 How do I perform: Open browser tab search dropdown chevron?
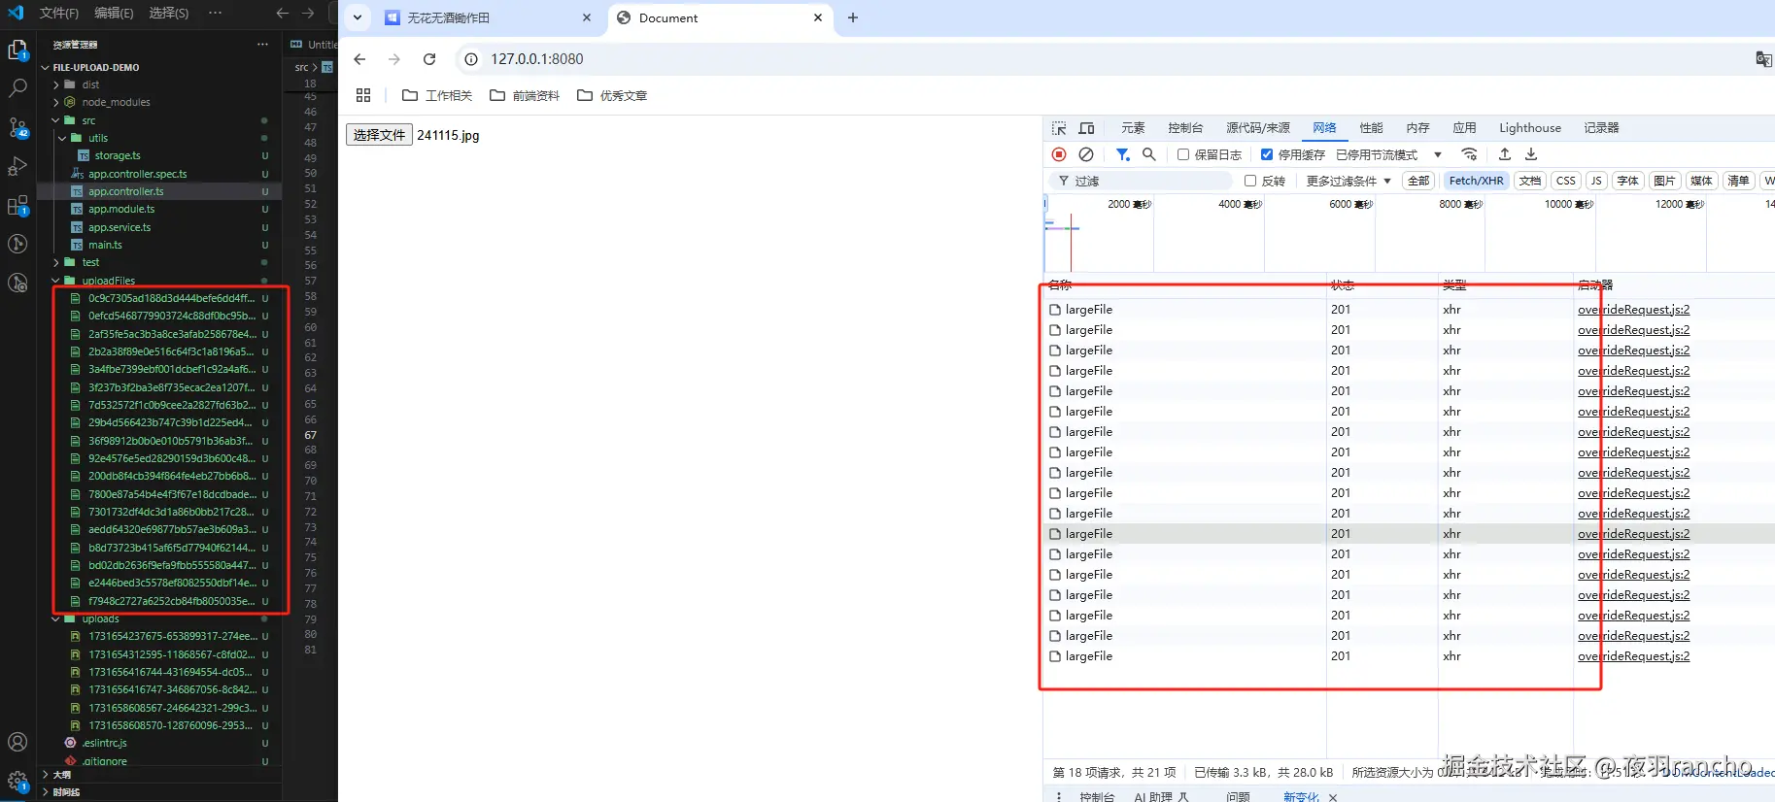click(358, 17)
